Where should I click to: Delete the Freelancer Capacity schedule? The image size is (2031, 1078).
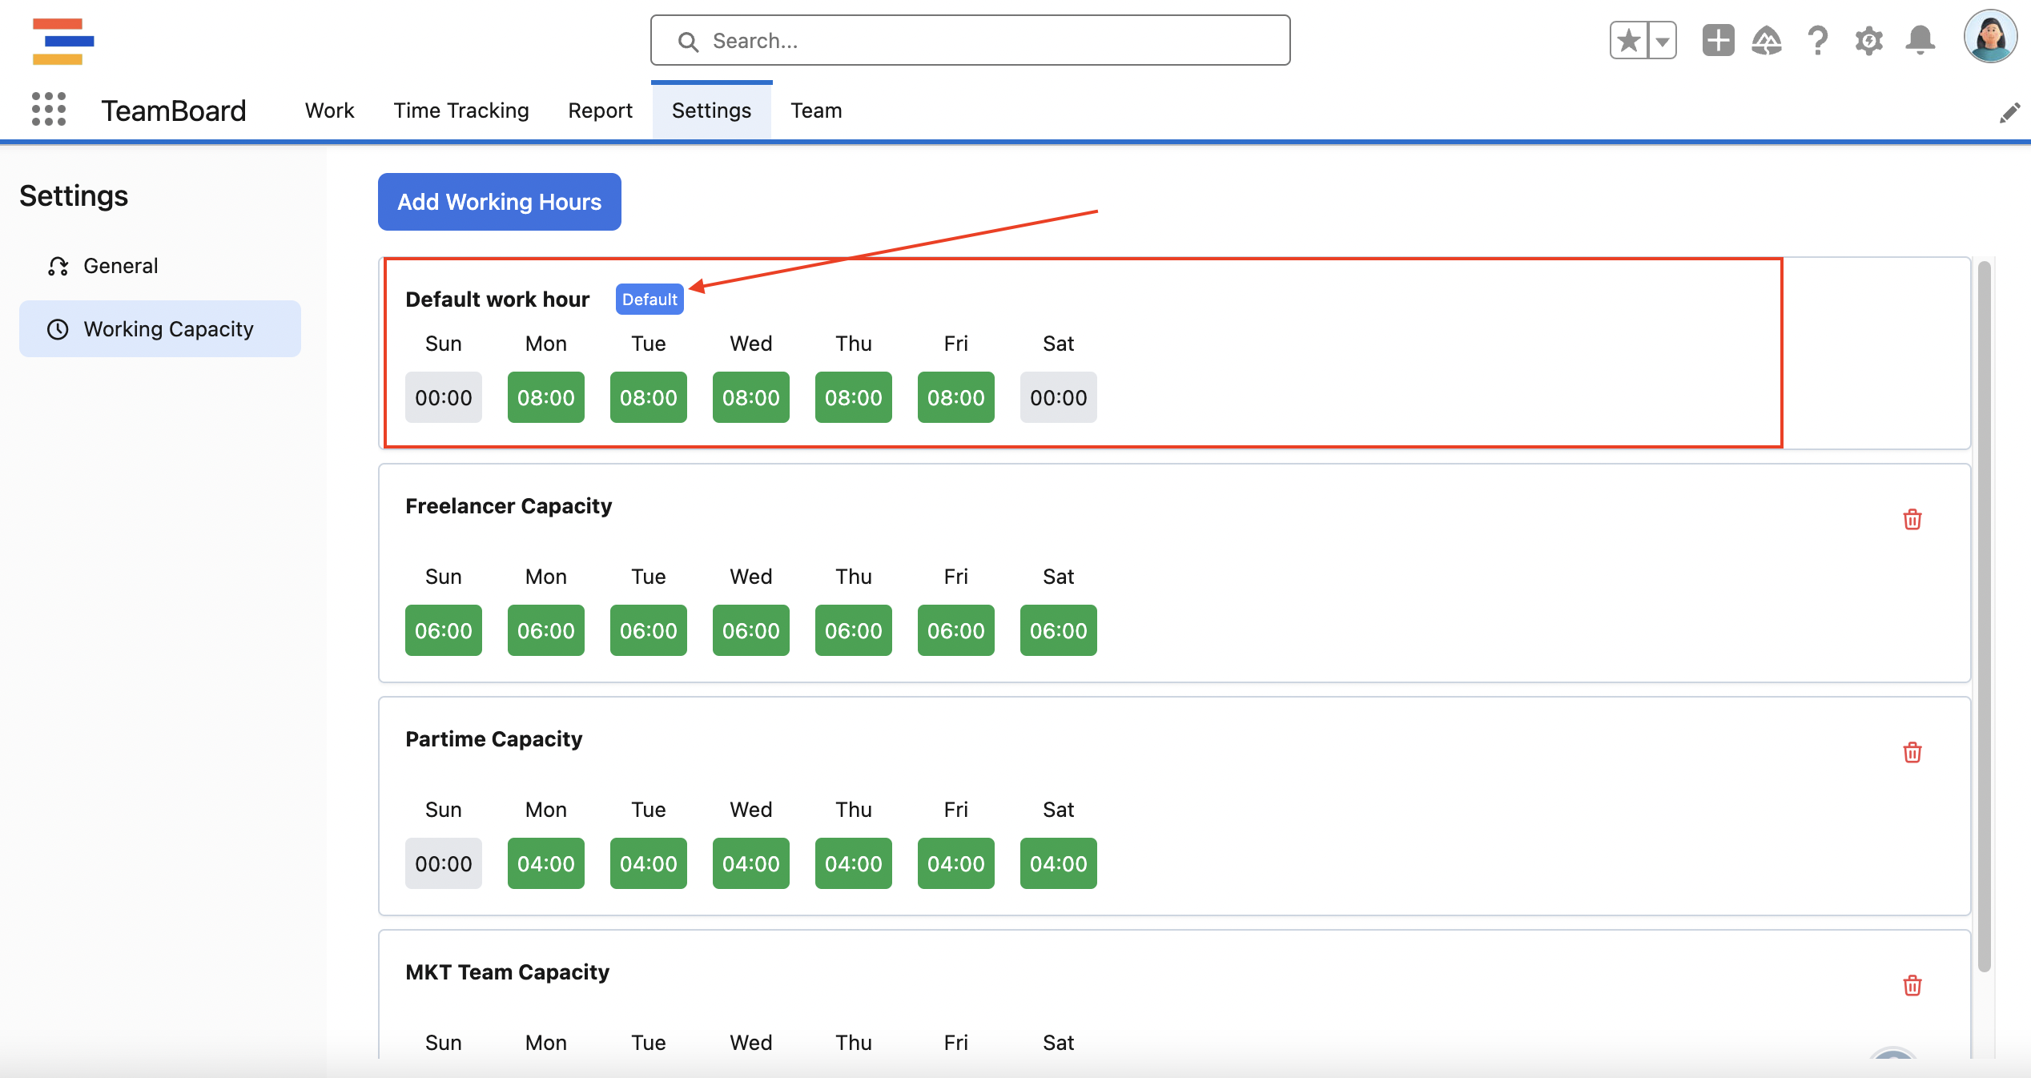pos(1912,520)
